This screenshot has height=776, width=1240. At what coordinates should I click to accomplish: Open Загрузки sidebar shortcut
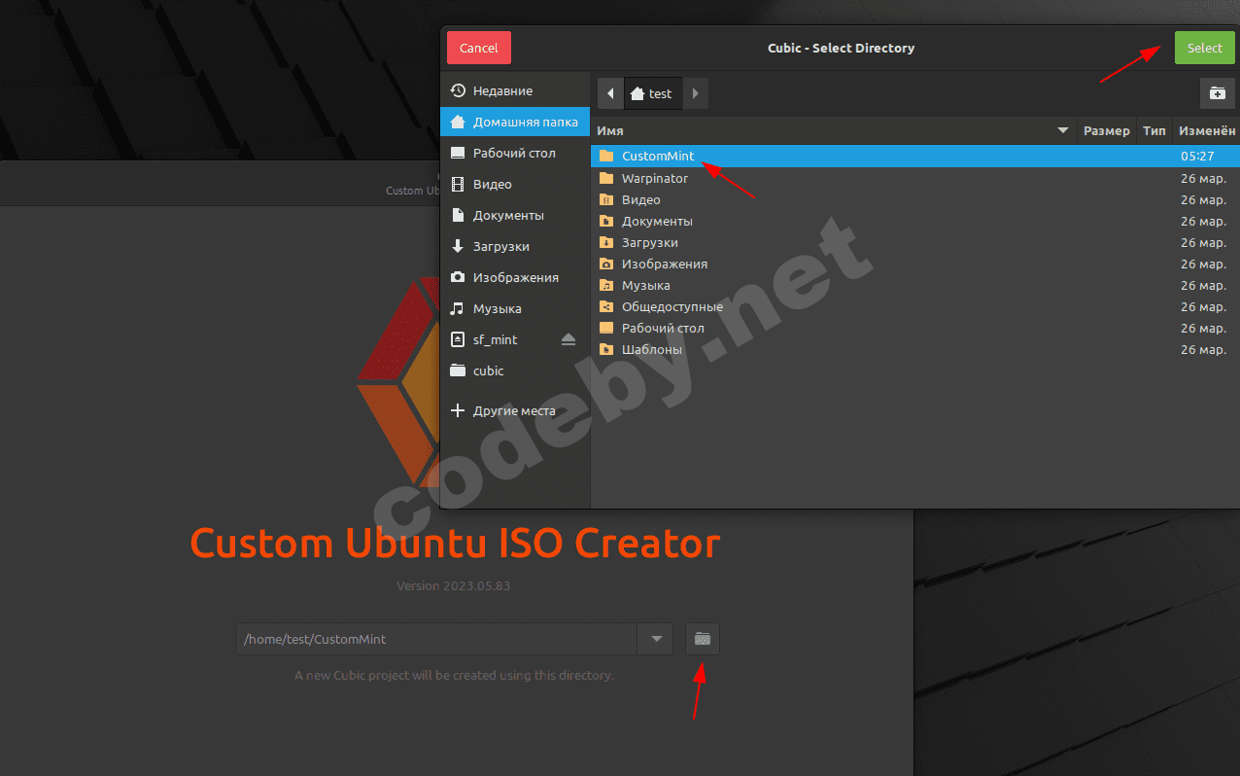click(515, 246)
